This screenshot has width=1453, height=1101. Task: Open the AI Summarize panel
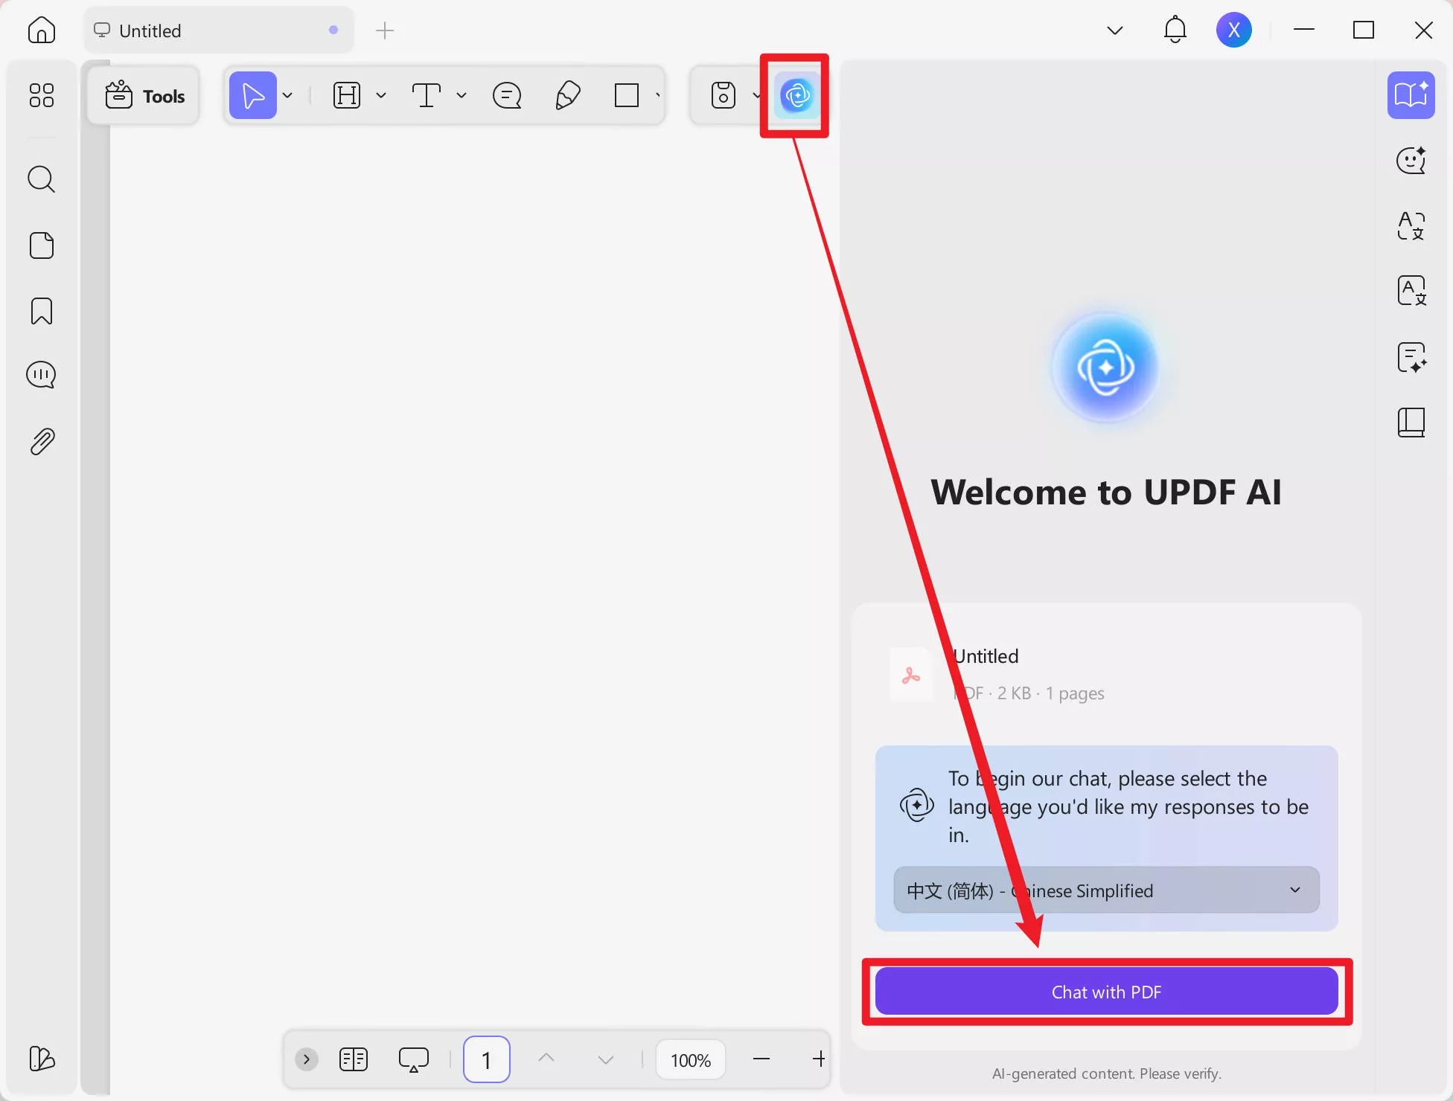pyautogui.click(x=1411, y=359)
